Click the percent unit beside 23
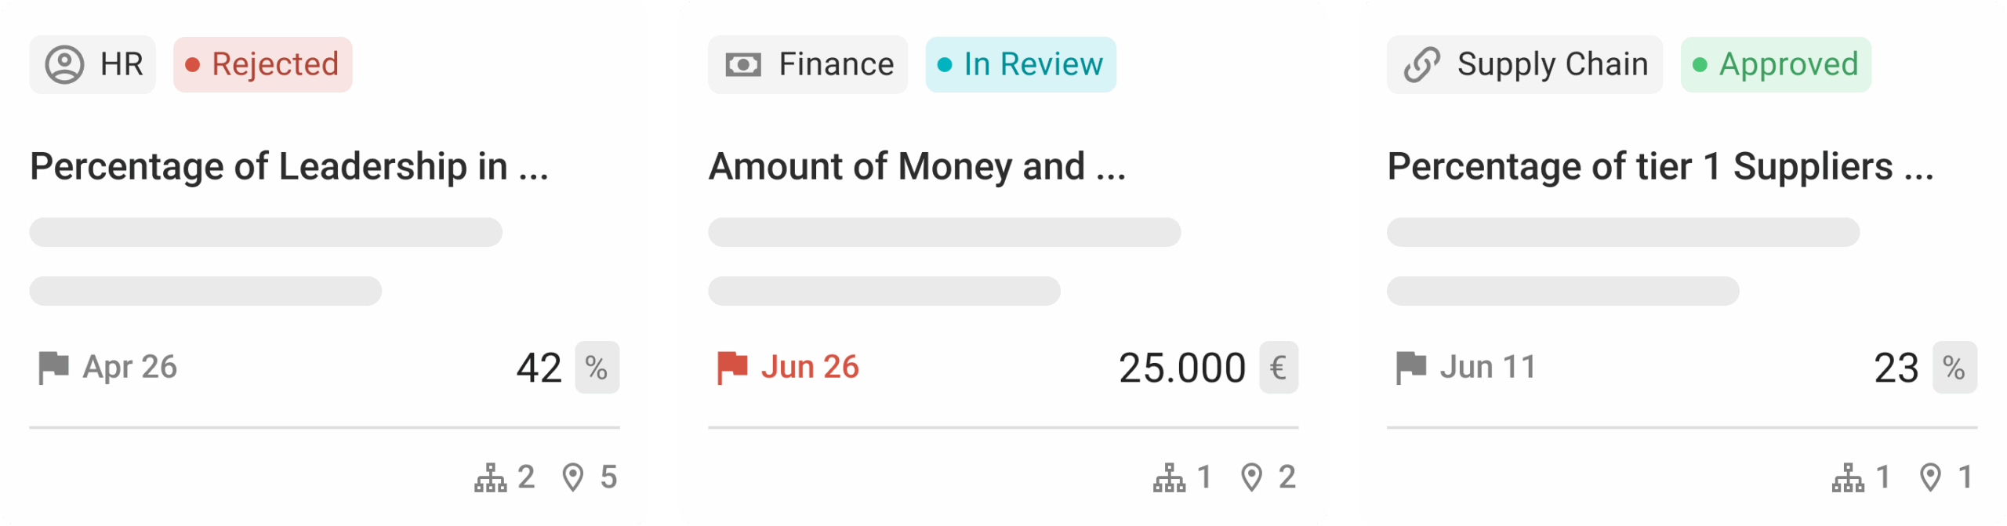 pyautogui.click(x=1954, y=368)
